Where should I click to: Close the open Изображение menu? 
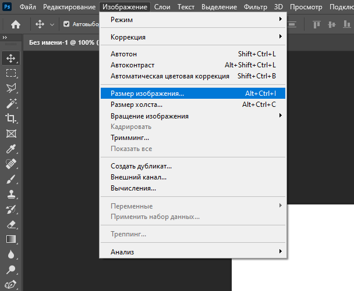[x=125, y=7]
